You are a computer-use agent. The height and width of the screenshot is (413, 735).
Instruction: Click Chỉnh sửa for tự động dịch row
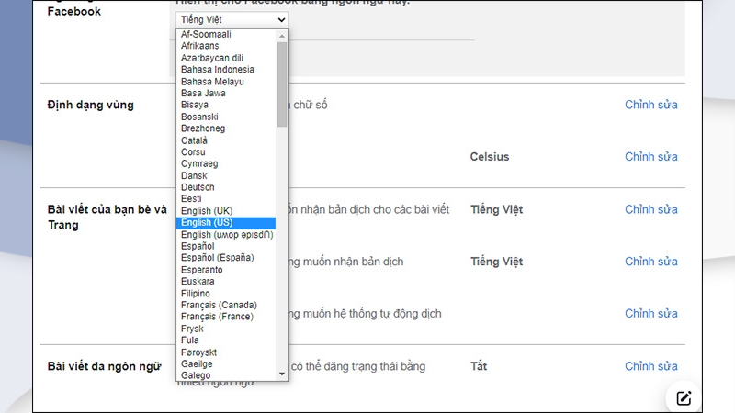click(x=651, y=313)
